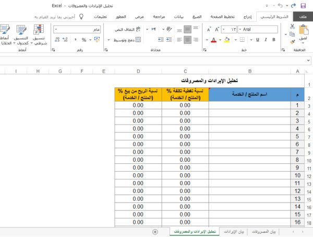Open the underline dropdown arrow
Screen dimensions: 313x237
click(251, 40)
